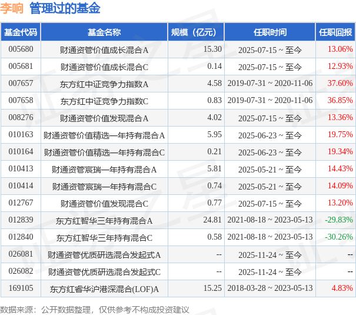356x315 pixels.
Task: Select fund 财通资管宸瑞一年持有混合A
Action: coord(104,170)
